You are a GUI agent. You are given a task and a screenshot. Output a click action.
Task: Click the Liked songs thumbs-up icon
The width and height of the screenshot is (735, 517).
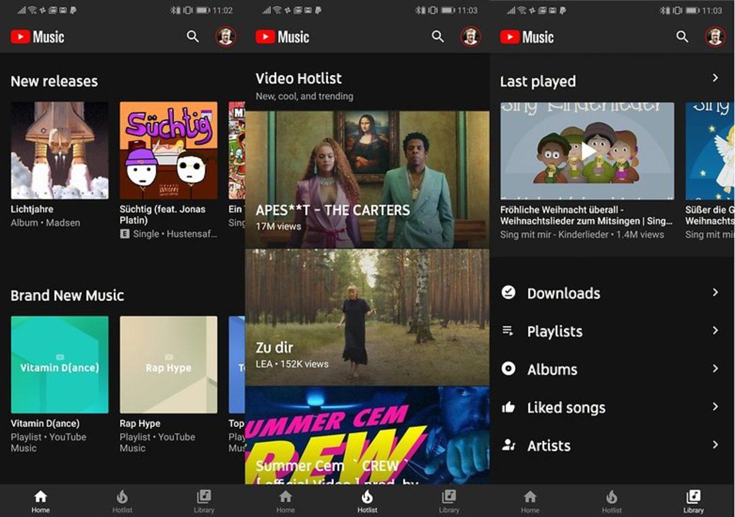(x=507, y=407)
